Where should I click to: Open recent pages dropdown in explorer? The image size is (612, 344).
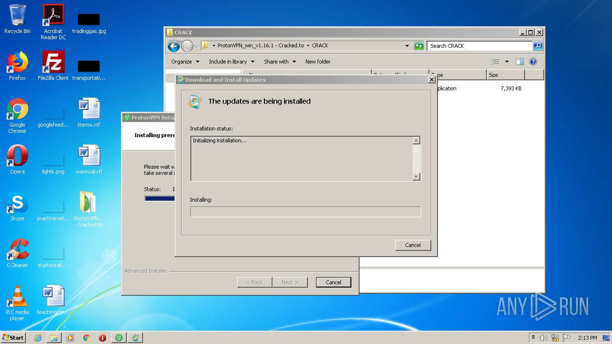click(x=196, y=46)
